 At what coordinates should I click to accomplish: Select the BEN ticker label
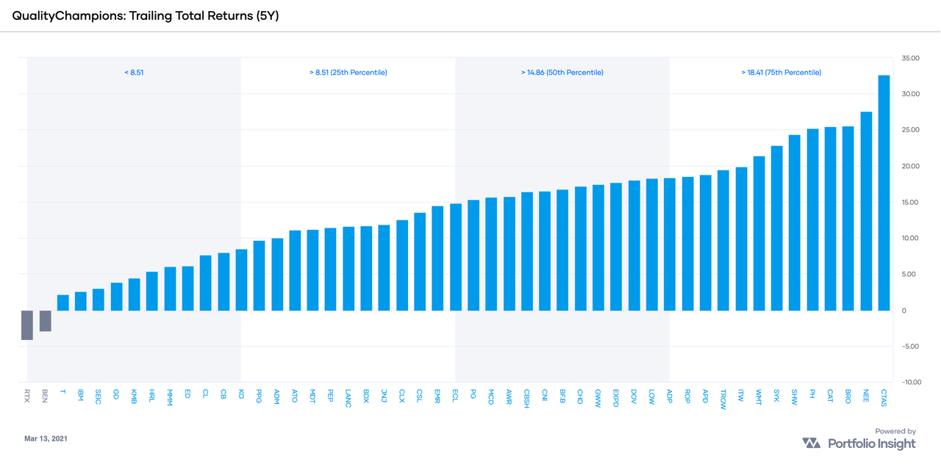[45, 396]
